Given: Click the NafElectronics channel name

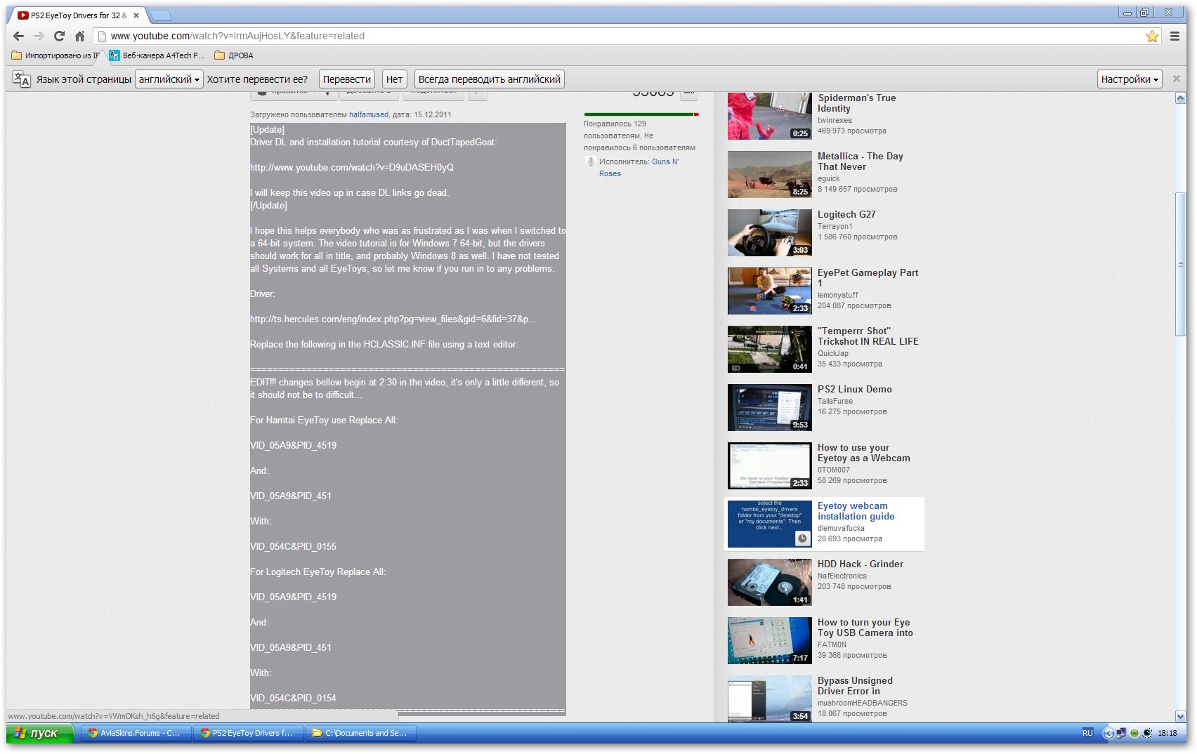Looking at the screenshot, I should click(x=842, y=576).
